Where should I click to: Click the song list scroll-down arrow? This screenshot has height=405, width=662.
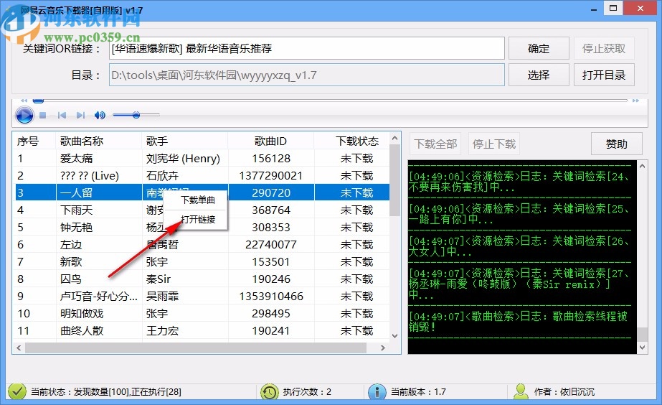click(x=394, y=335)
